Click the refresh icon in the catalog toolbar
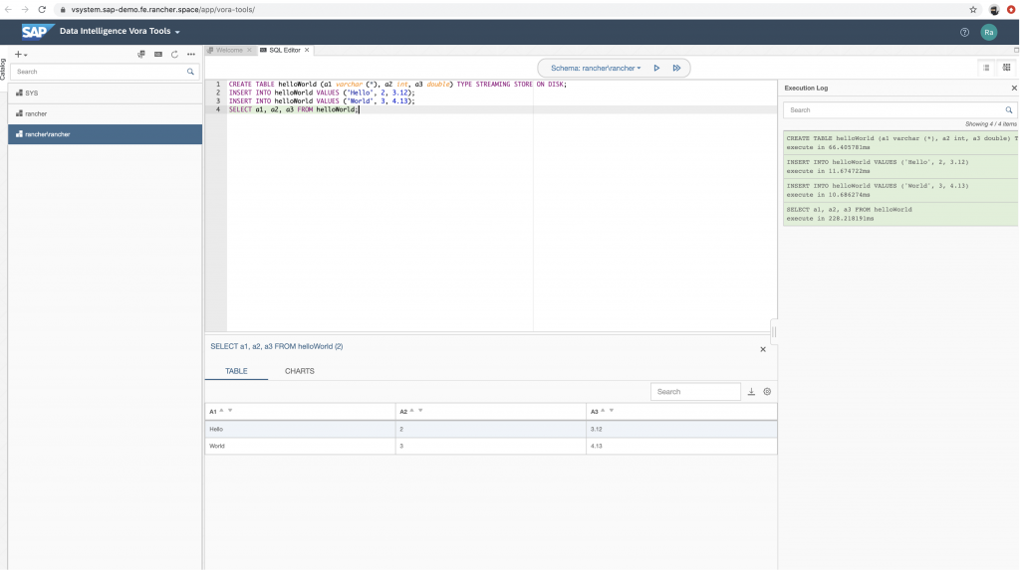 pyautogui.click(x=174, y=55)
